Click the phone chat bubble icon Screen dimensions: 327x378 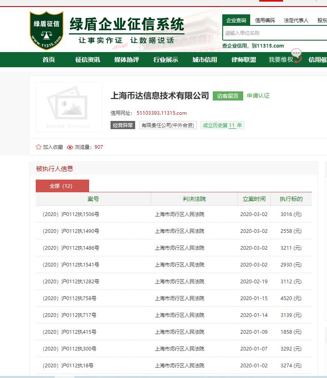tap(297, 56)
